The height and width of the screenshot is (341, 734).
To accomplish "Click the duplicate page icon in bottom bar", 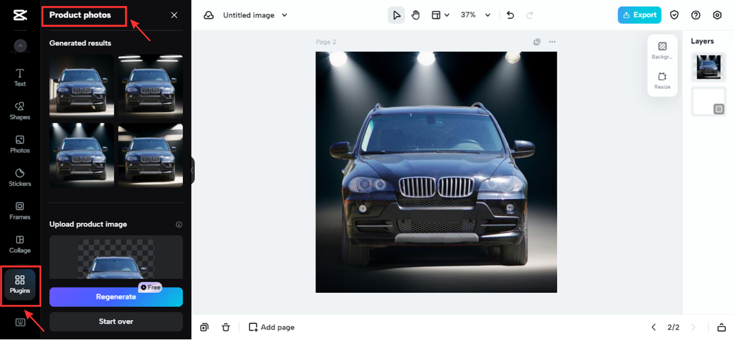I will (204, 327).
